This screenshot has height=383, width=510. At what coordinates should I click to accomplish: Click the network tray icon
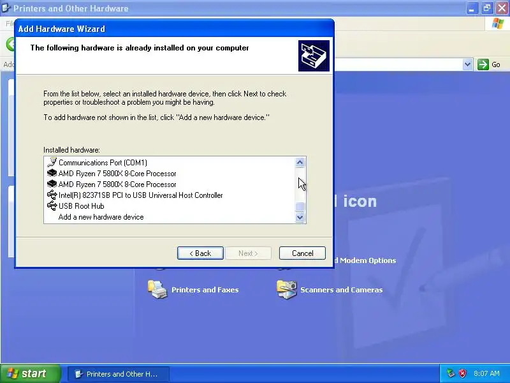click(x=451, y=373)
